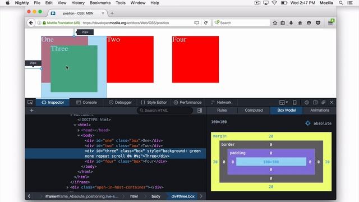Screen dimensions: 359x202
Task: Collapse the html node twisty
Action: pyautogui.click(x=75, y=125)
